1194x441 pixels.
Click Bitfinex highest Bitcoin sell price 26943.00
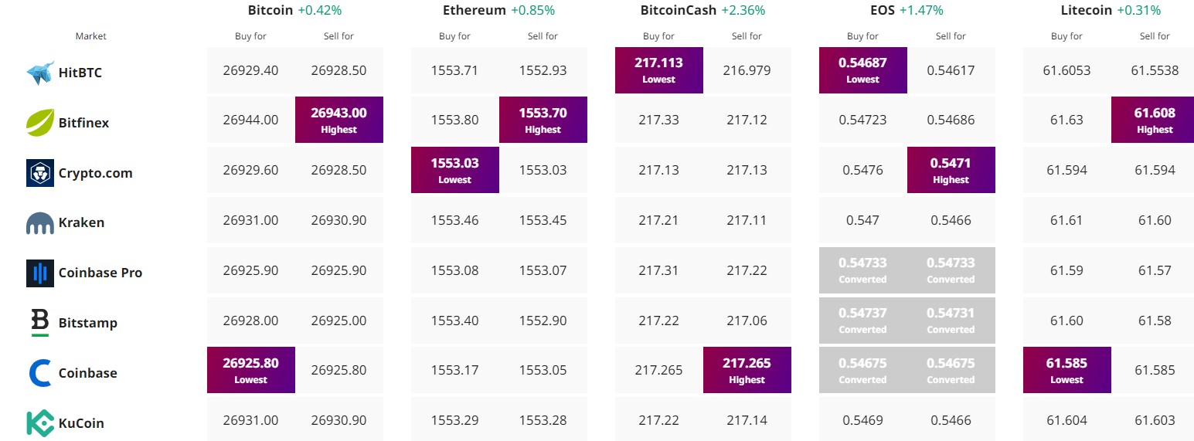pyautogui.click(x=339, y=120)
